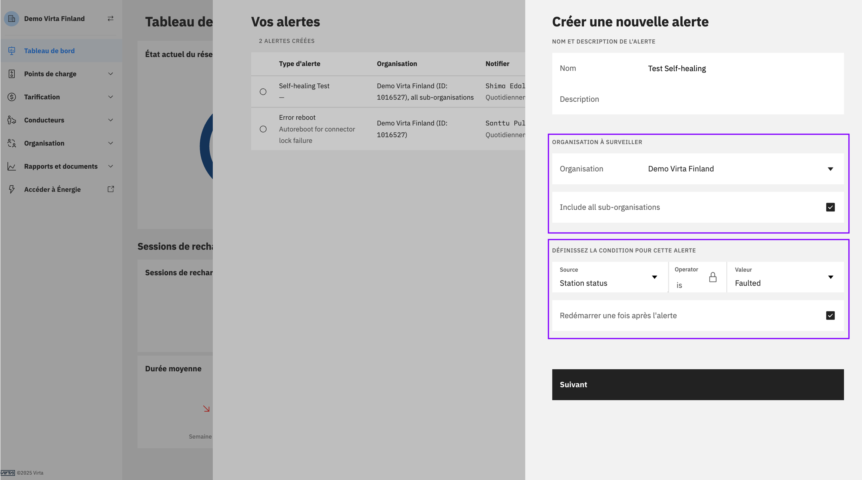Click the Points de charge station icon
The image size is (862, 480).
tap(12, 74)
